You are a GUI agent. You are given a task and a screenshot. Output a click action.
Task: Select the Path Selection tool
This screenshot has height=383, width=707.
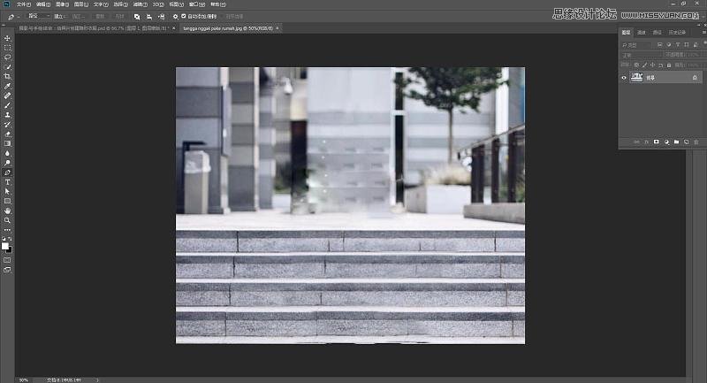point(7,192)
